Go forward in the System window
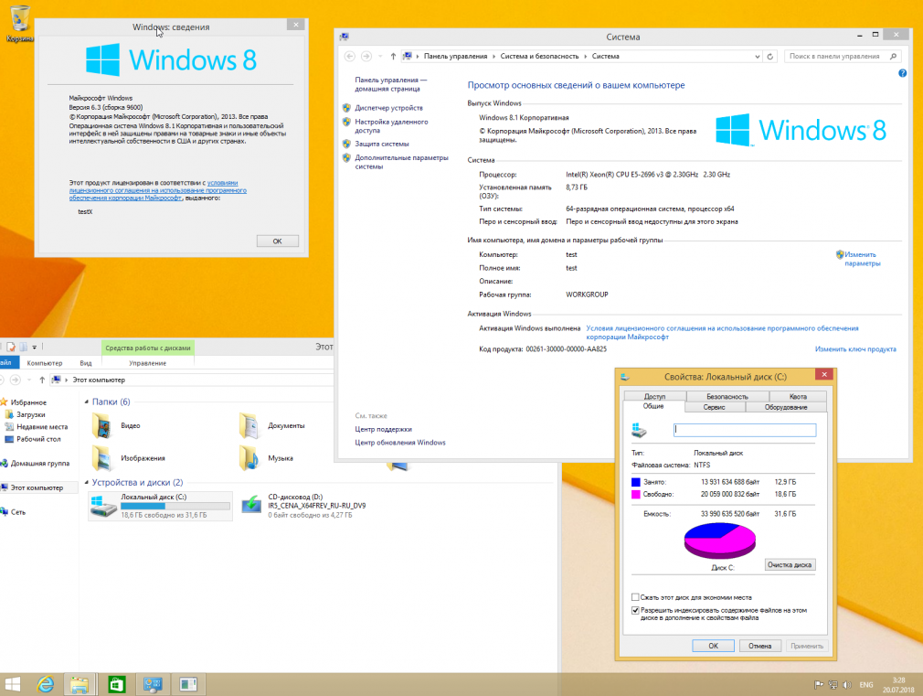923x696 pixels. pos(366,57)
